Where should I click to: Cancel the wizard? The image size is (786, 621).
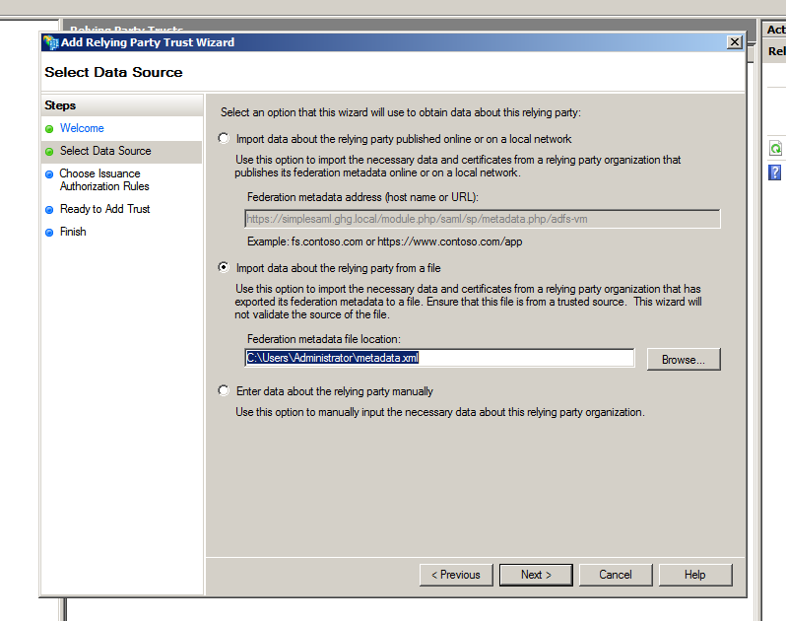[x=616, y=575]
